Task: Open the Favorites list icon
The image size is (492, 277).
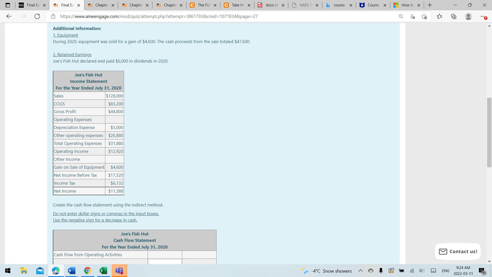Action: tap(439, 16)
